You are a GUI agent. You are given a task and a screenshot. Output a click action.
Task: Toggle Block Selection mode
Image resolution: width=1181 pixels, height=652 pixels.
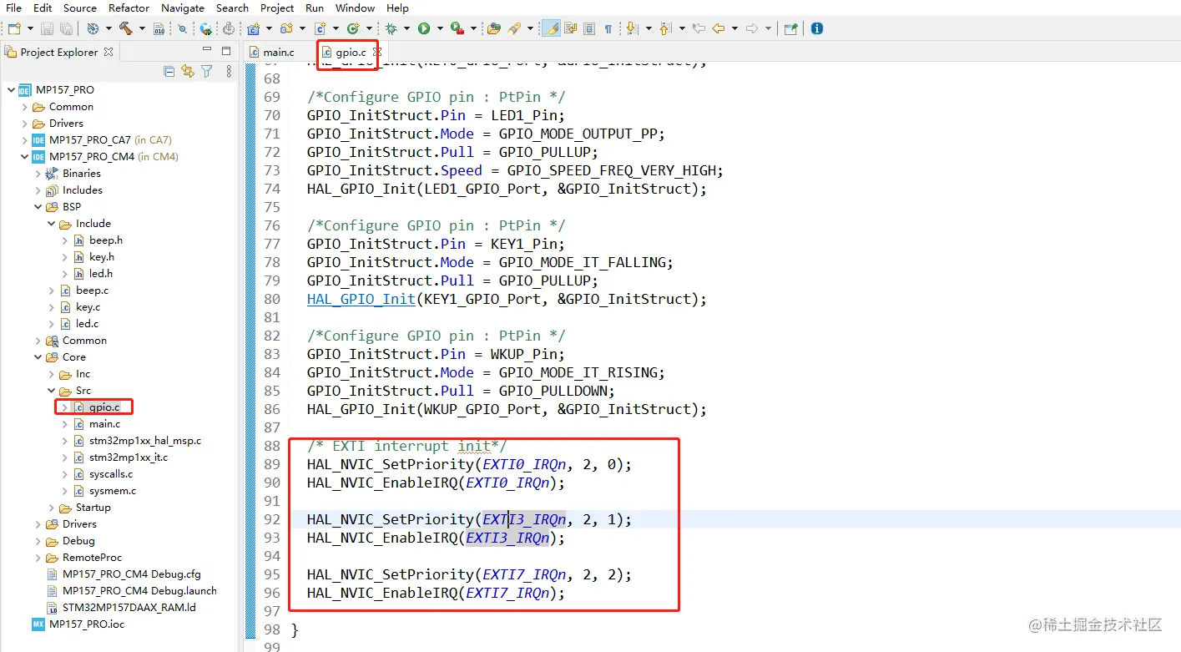point(589,28)
